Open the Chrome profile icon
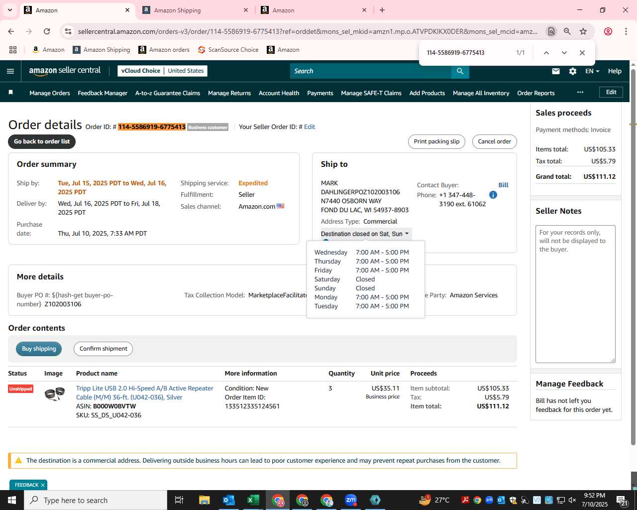637x510 pixels. pyautogui.click(x=608, y=31)
